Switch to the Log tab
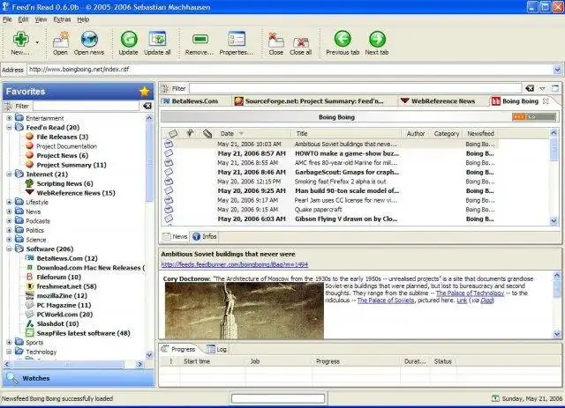565x408 pixels. click(216, 349)
